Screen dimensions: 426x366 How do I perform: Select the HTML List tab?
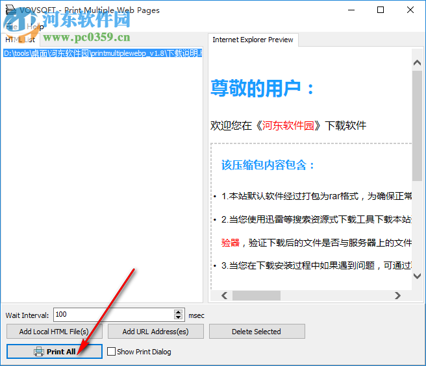[x=20, y=40]
